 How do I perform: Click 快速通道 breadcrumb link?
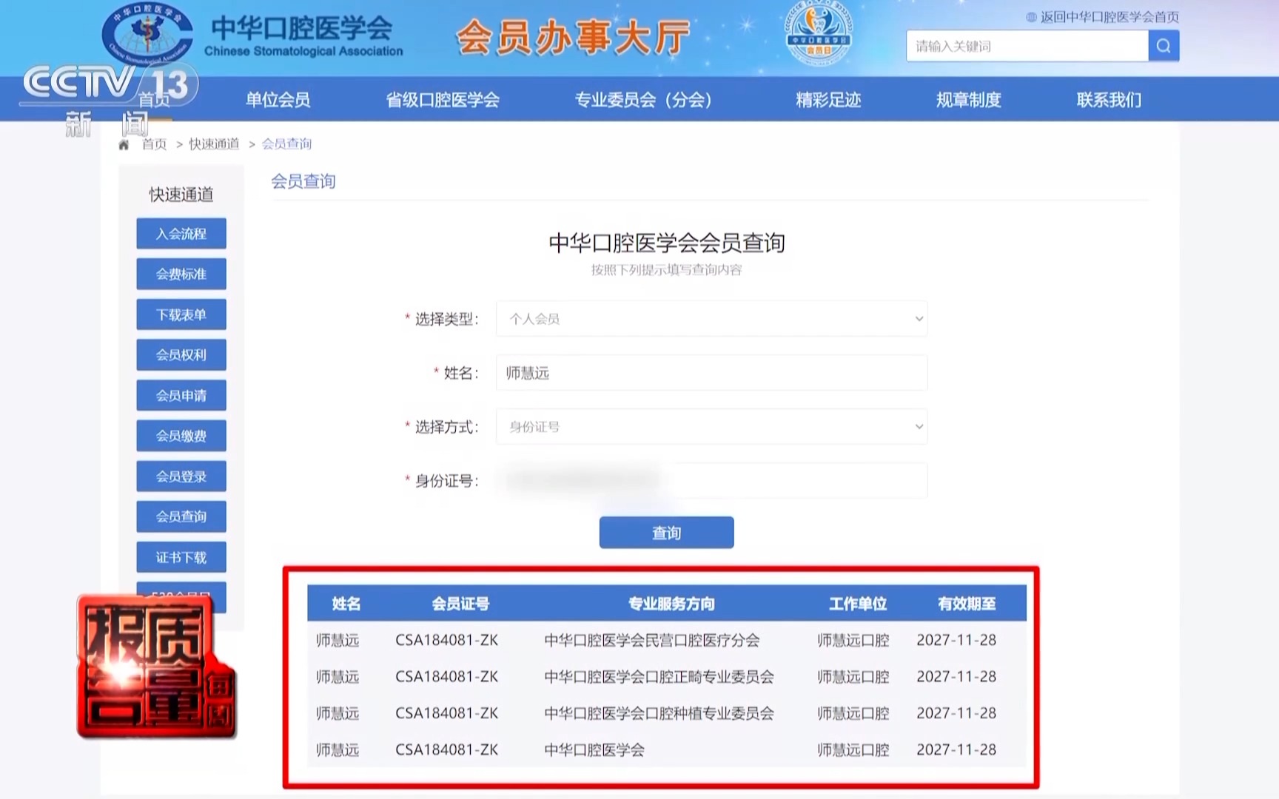coord(214,144)
